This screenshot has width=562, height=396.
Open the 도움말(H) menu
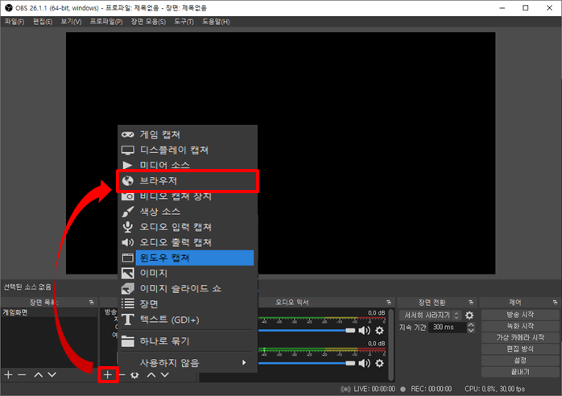point(216,22)
